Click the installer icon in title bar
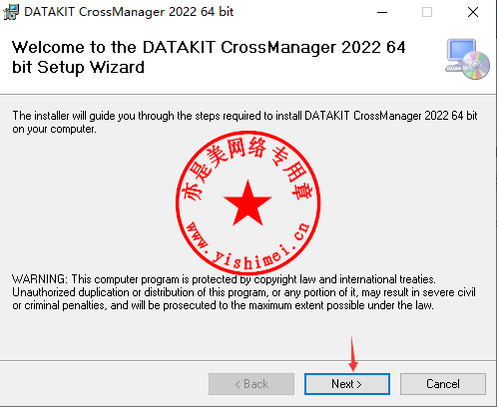 11,12
